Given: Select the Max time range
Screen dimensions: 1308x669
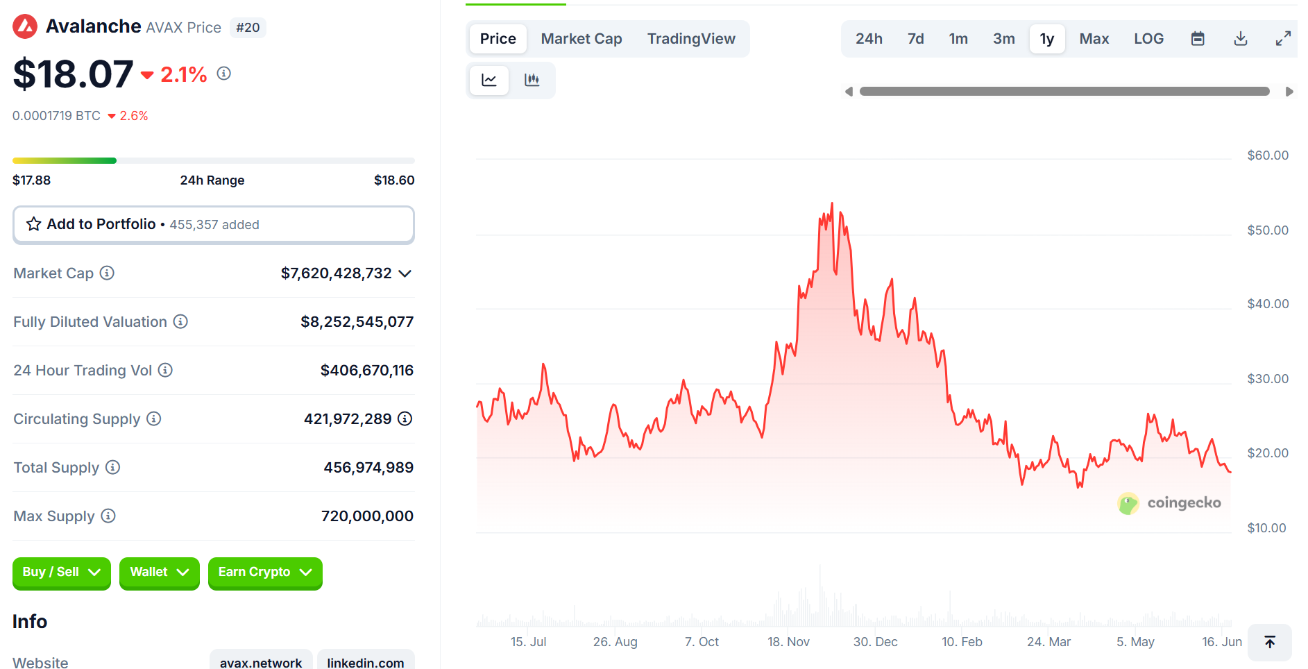Looking at the screenshot, I should coord(1094,39).
